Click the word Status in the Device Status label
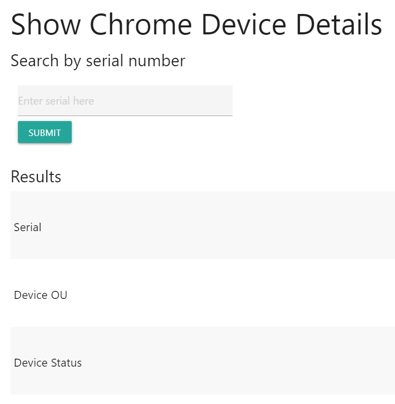Viewport: 395px width, 404px height. pyautogui.click(x=66, y=363)
